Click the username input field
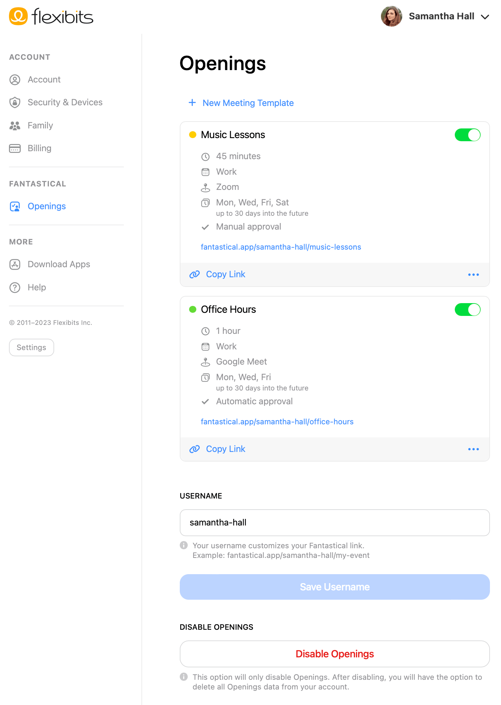The width and height of the screenshot is (501, 705). pos(335,523)
